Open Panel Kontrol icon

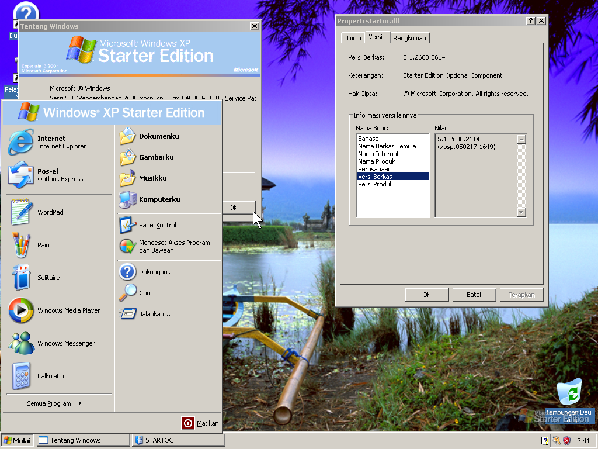click(x=127, y=225)
